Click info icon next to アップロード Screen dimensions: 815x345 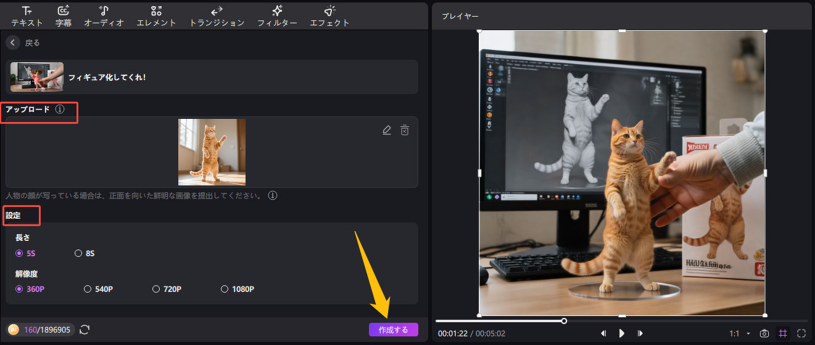(x=60, y=109)
